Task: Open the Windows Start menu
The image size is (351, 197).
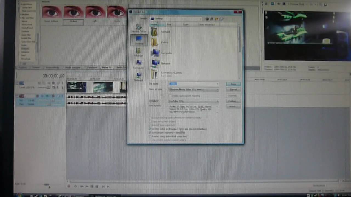Action: point(19,195)
